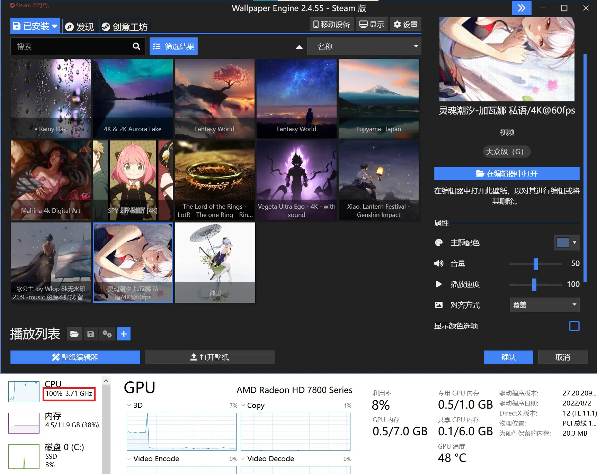Select Xiao, Lantern Festival wallpaper
The height and width of the screenshot is (474, 597).
378,180
